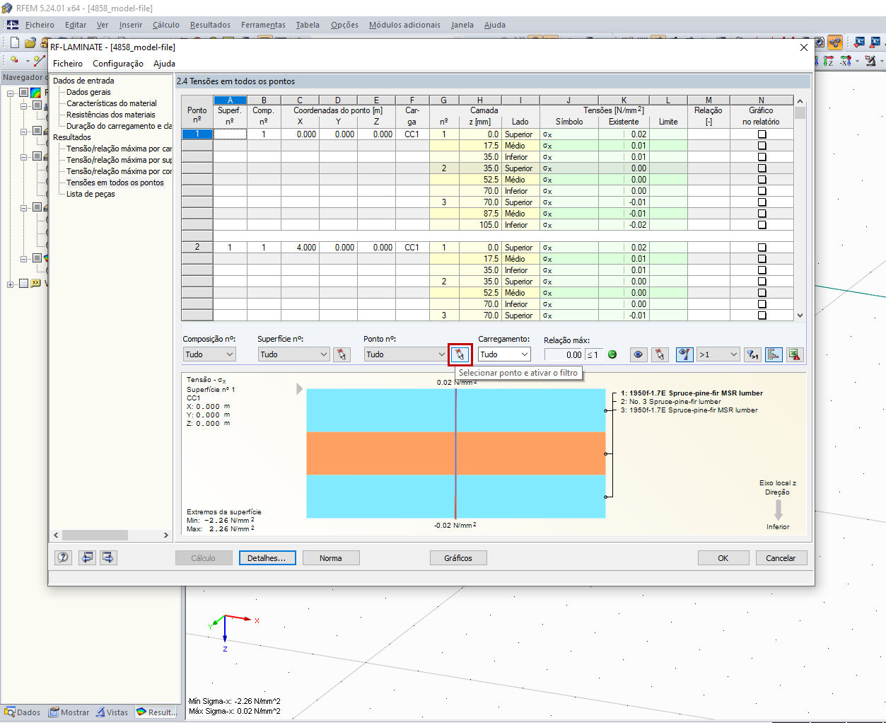Screen dimensions: 886x723
Task: Click the Cancelar button
Action: [x=781, y=558]
